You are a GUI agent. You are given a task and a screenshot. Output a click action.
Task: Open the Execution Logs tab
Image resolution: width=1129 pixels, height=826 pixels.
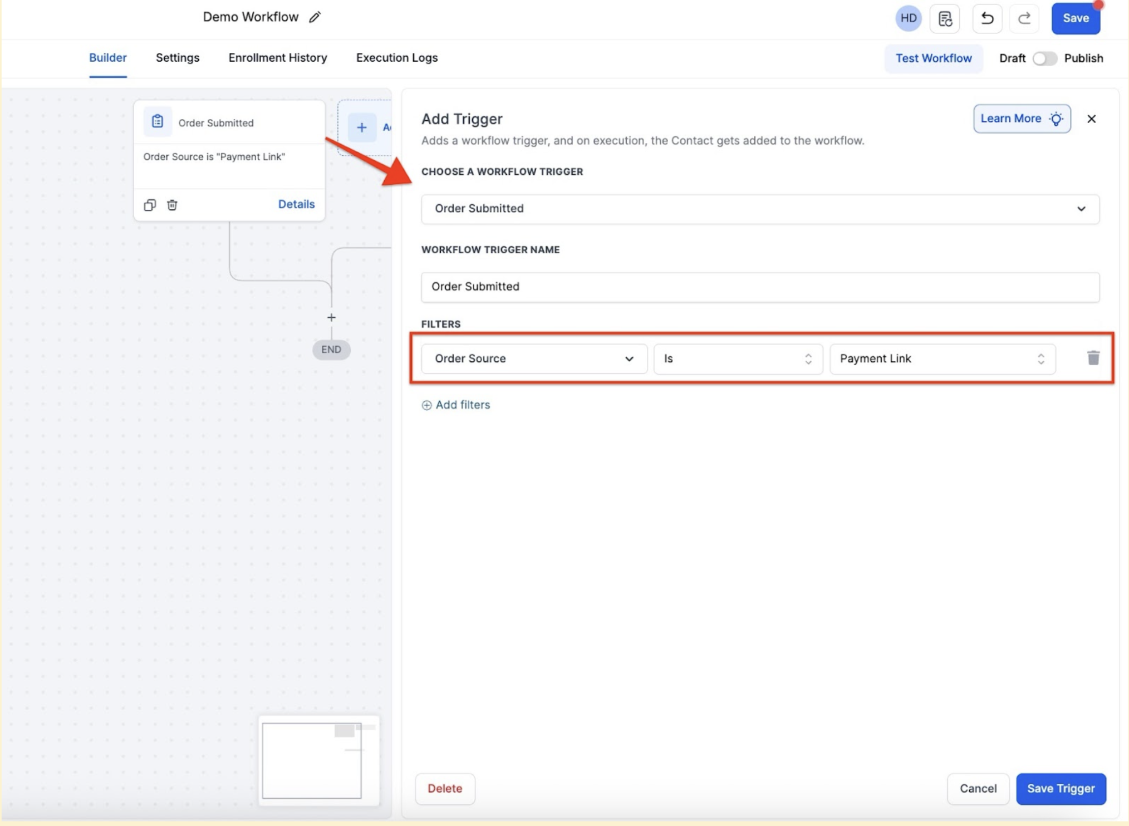pyautogui.click(x=396, y=58)
